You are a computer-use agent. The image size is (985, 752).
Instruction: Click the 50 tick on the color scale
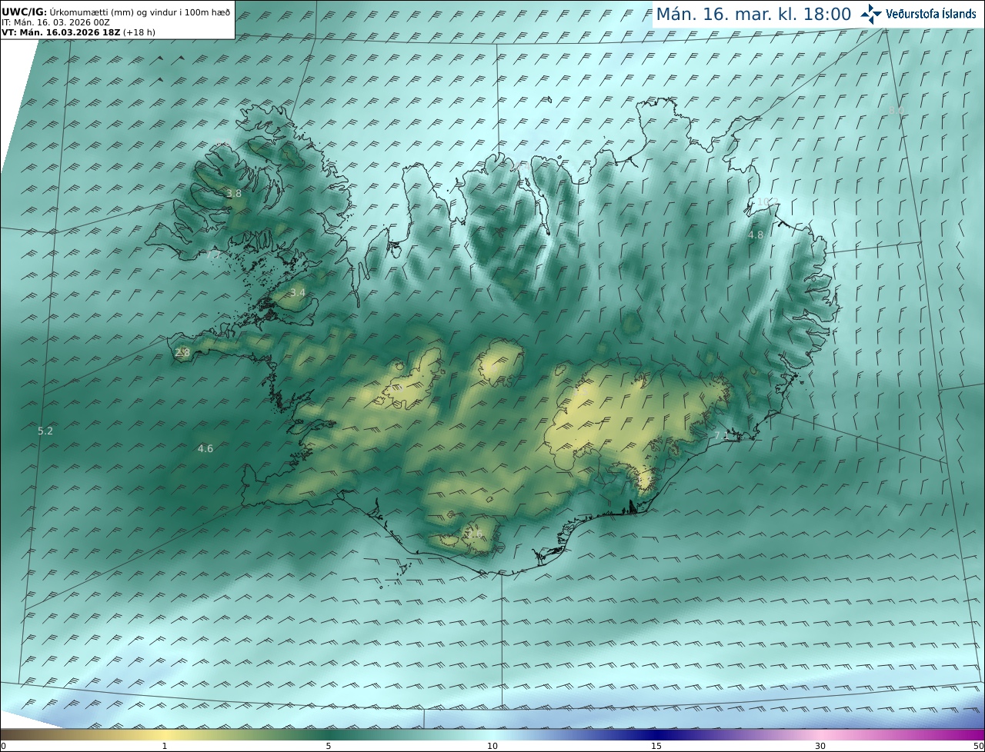tap(978, 746)
